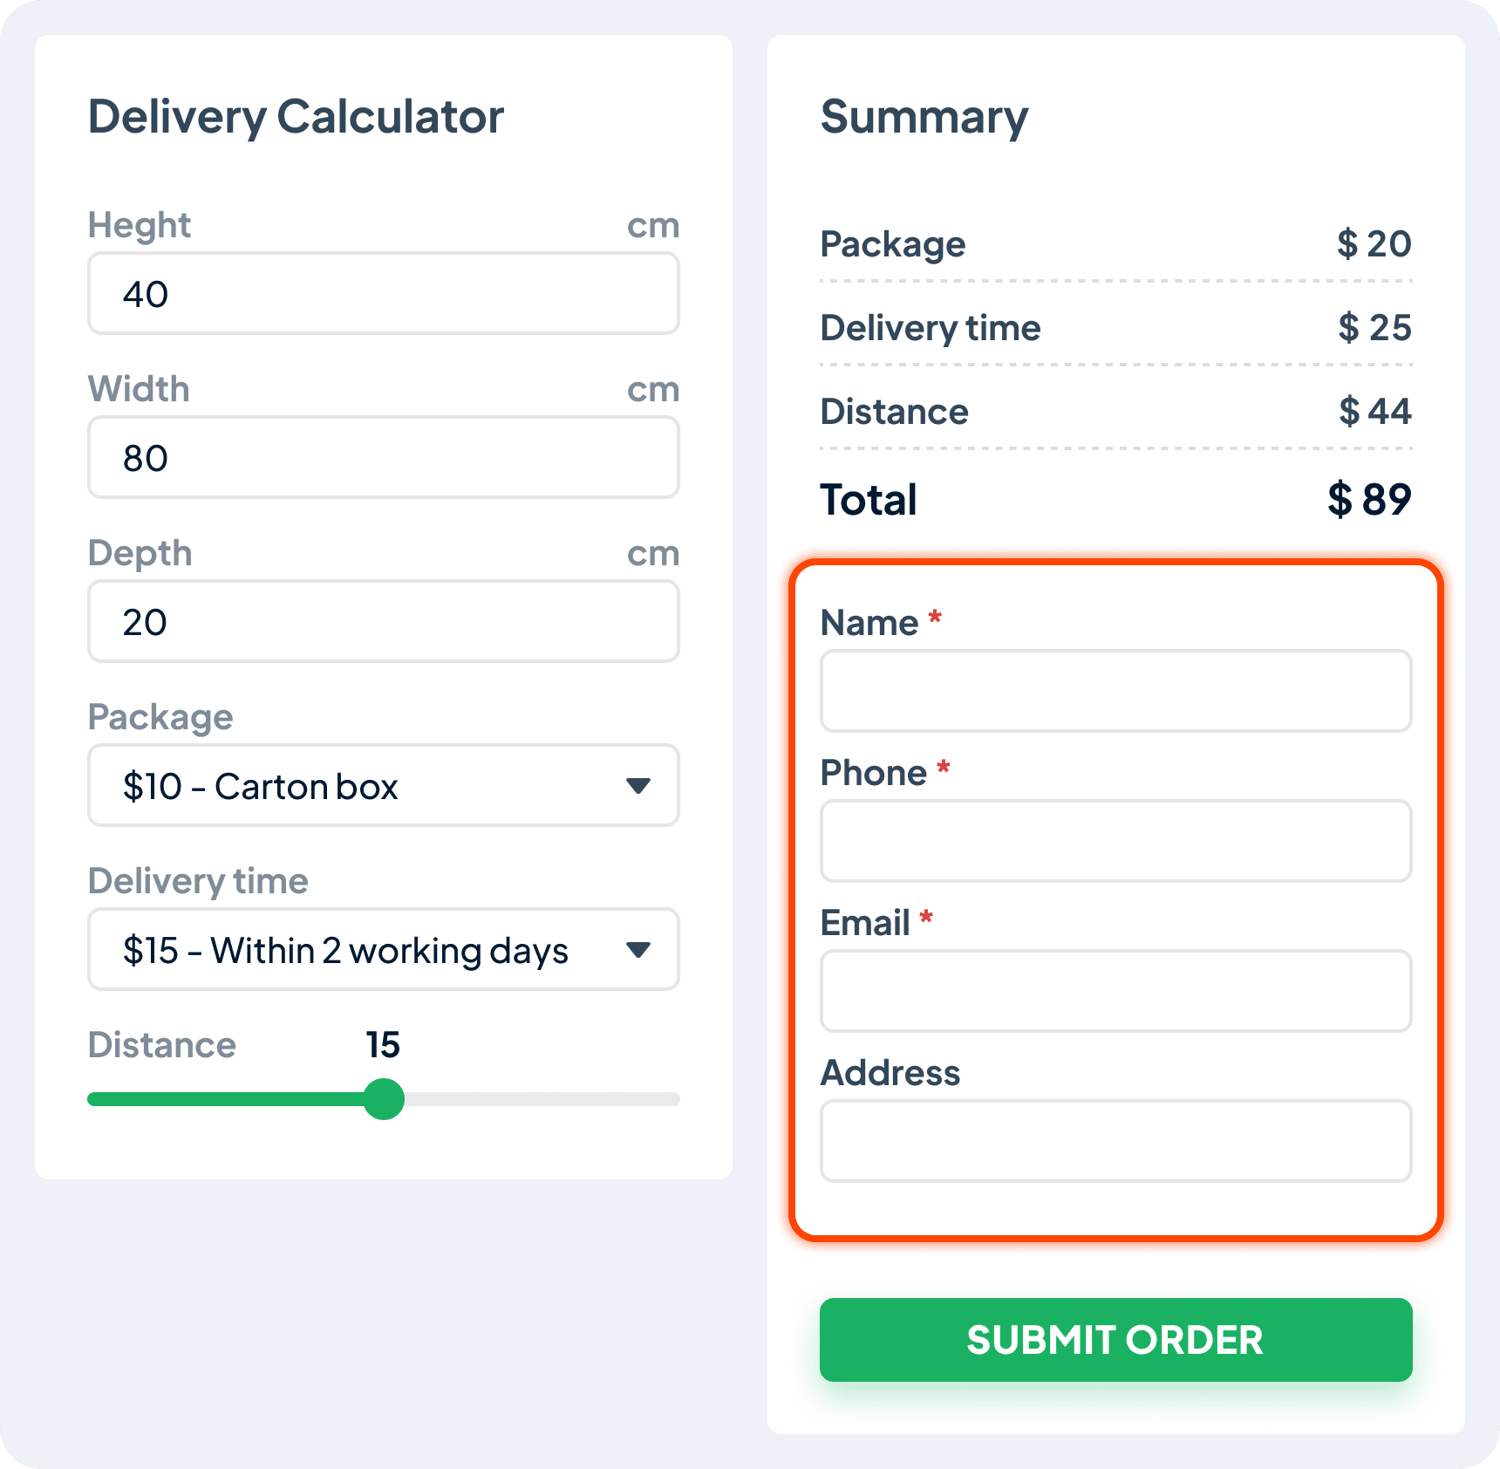The width and height of the screenshot is (1500, 1469).
Task: Open the $10 - Carton box dropdown
Action: point(384,785)
